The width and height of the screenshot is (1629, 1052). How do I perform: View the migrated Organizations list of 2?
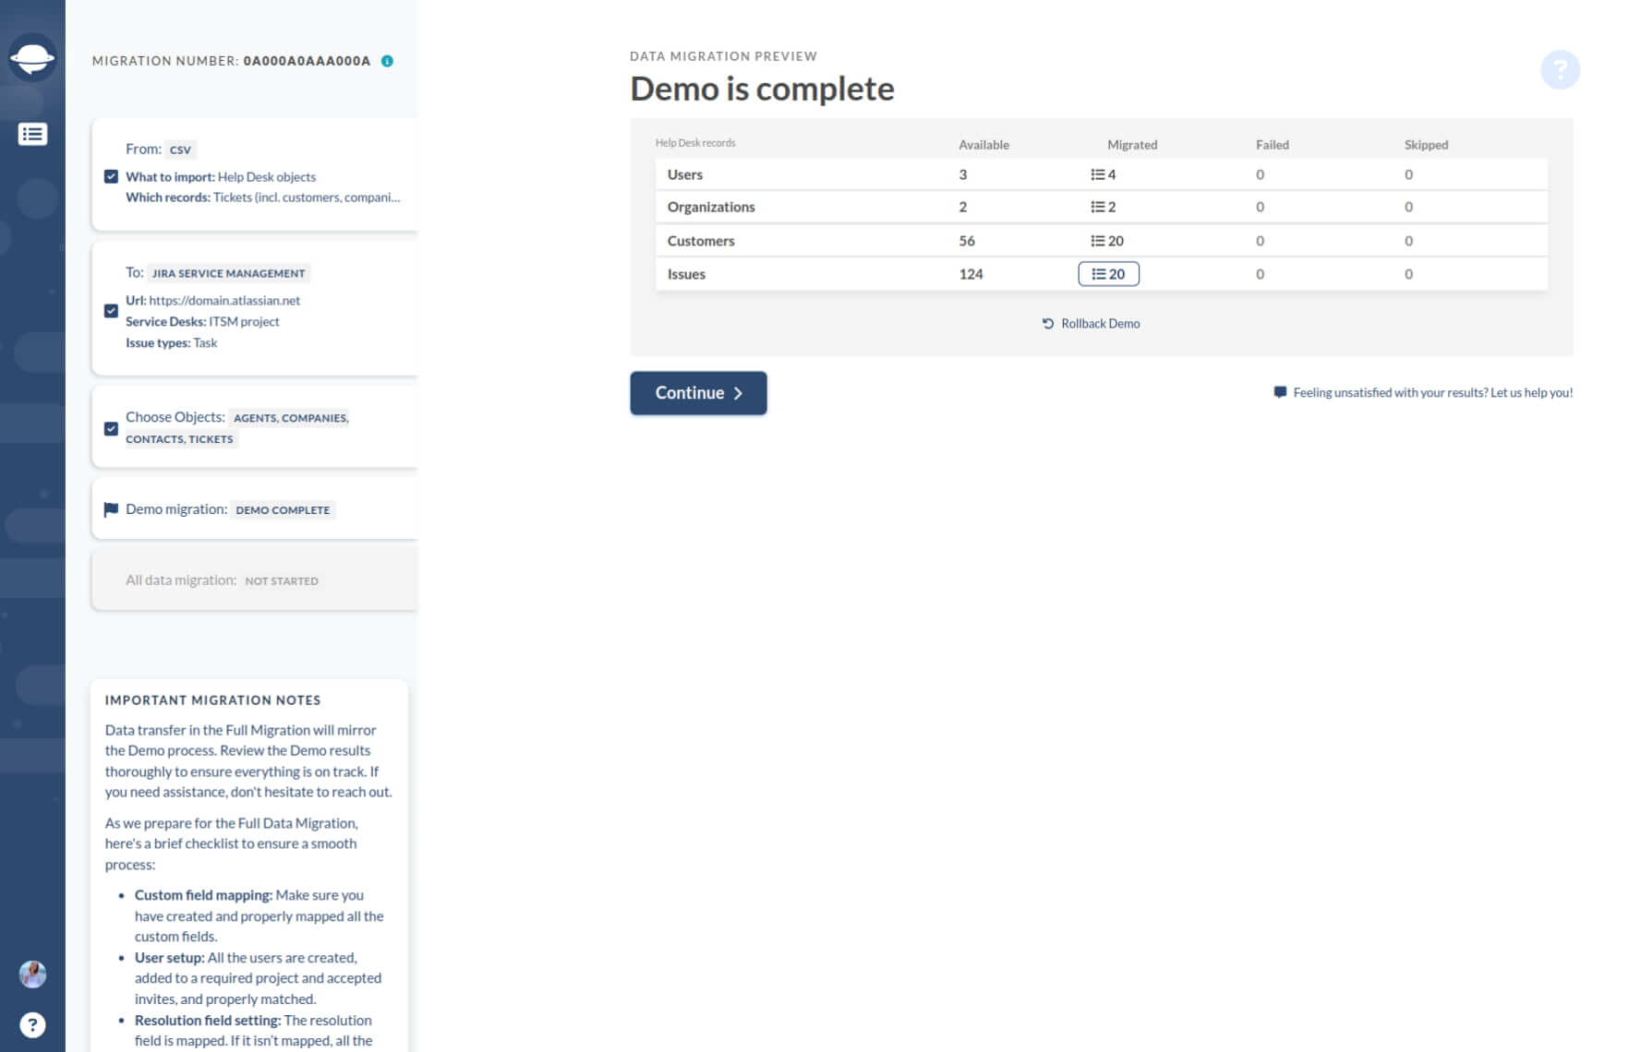tap(1103, 207)
